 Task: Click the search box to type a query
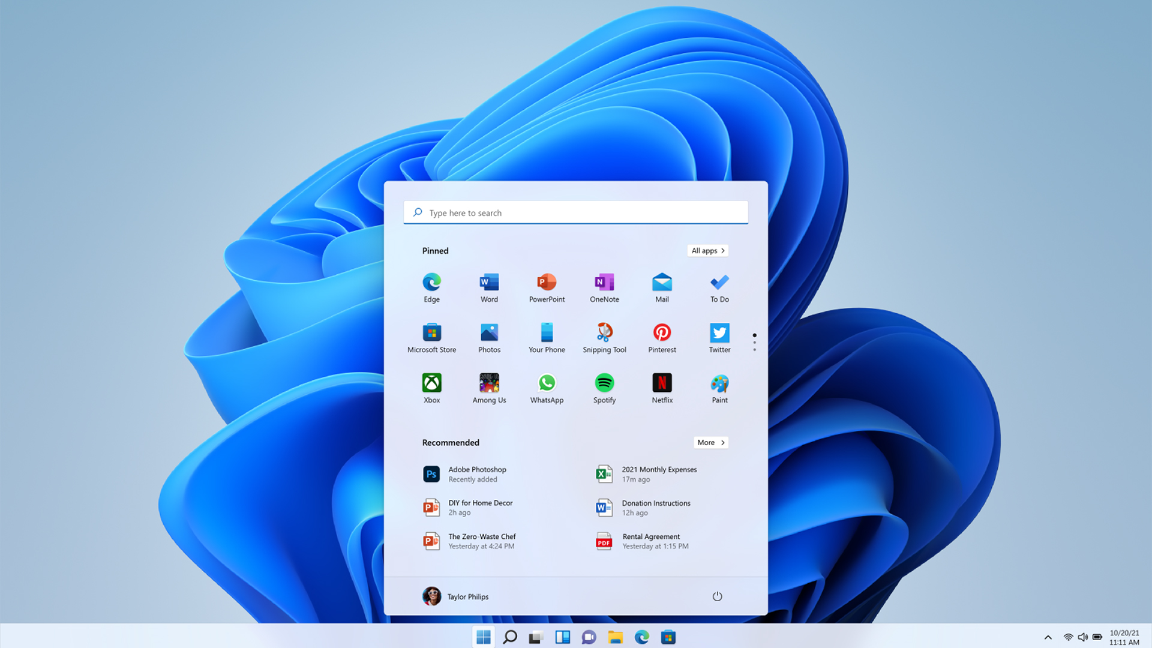575,212
